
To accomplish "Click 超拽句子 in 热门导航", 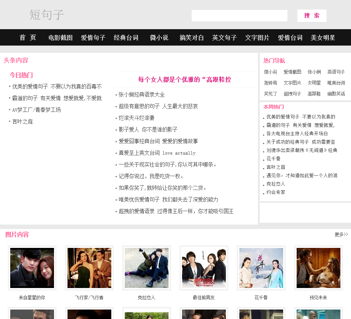I will [x=292, y=94].
